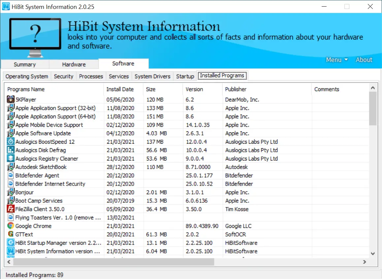The image size is (382, 279).
Task: Click the Installed Programs: 89 status text
Action: (34, 275)
